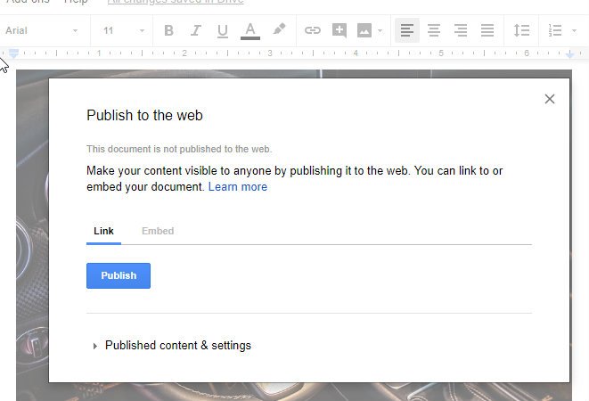Add a comment from toolbar
This screenshot has height=401, width=589.
[339, 30]
